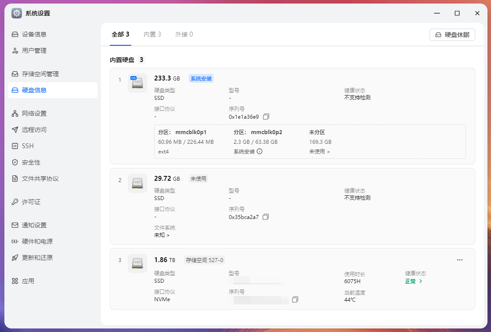Click the 系统设置 gear icon
491x332 pixels.
click(x=17, y=13)
